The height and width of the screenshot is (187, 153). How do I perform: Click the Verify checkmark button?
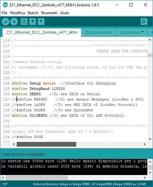(x=5, y=21)
